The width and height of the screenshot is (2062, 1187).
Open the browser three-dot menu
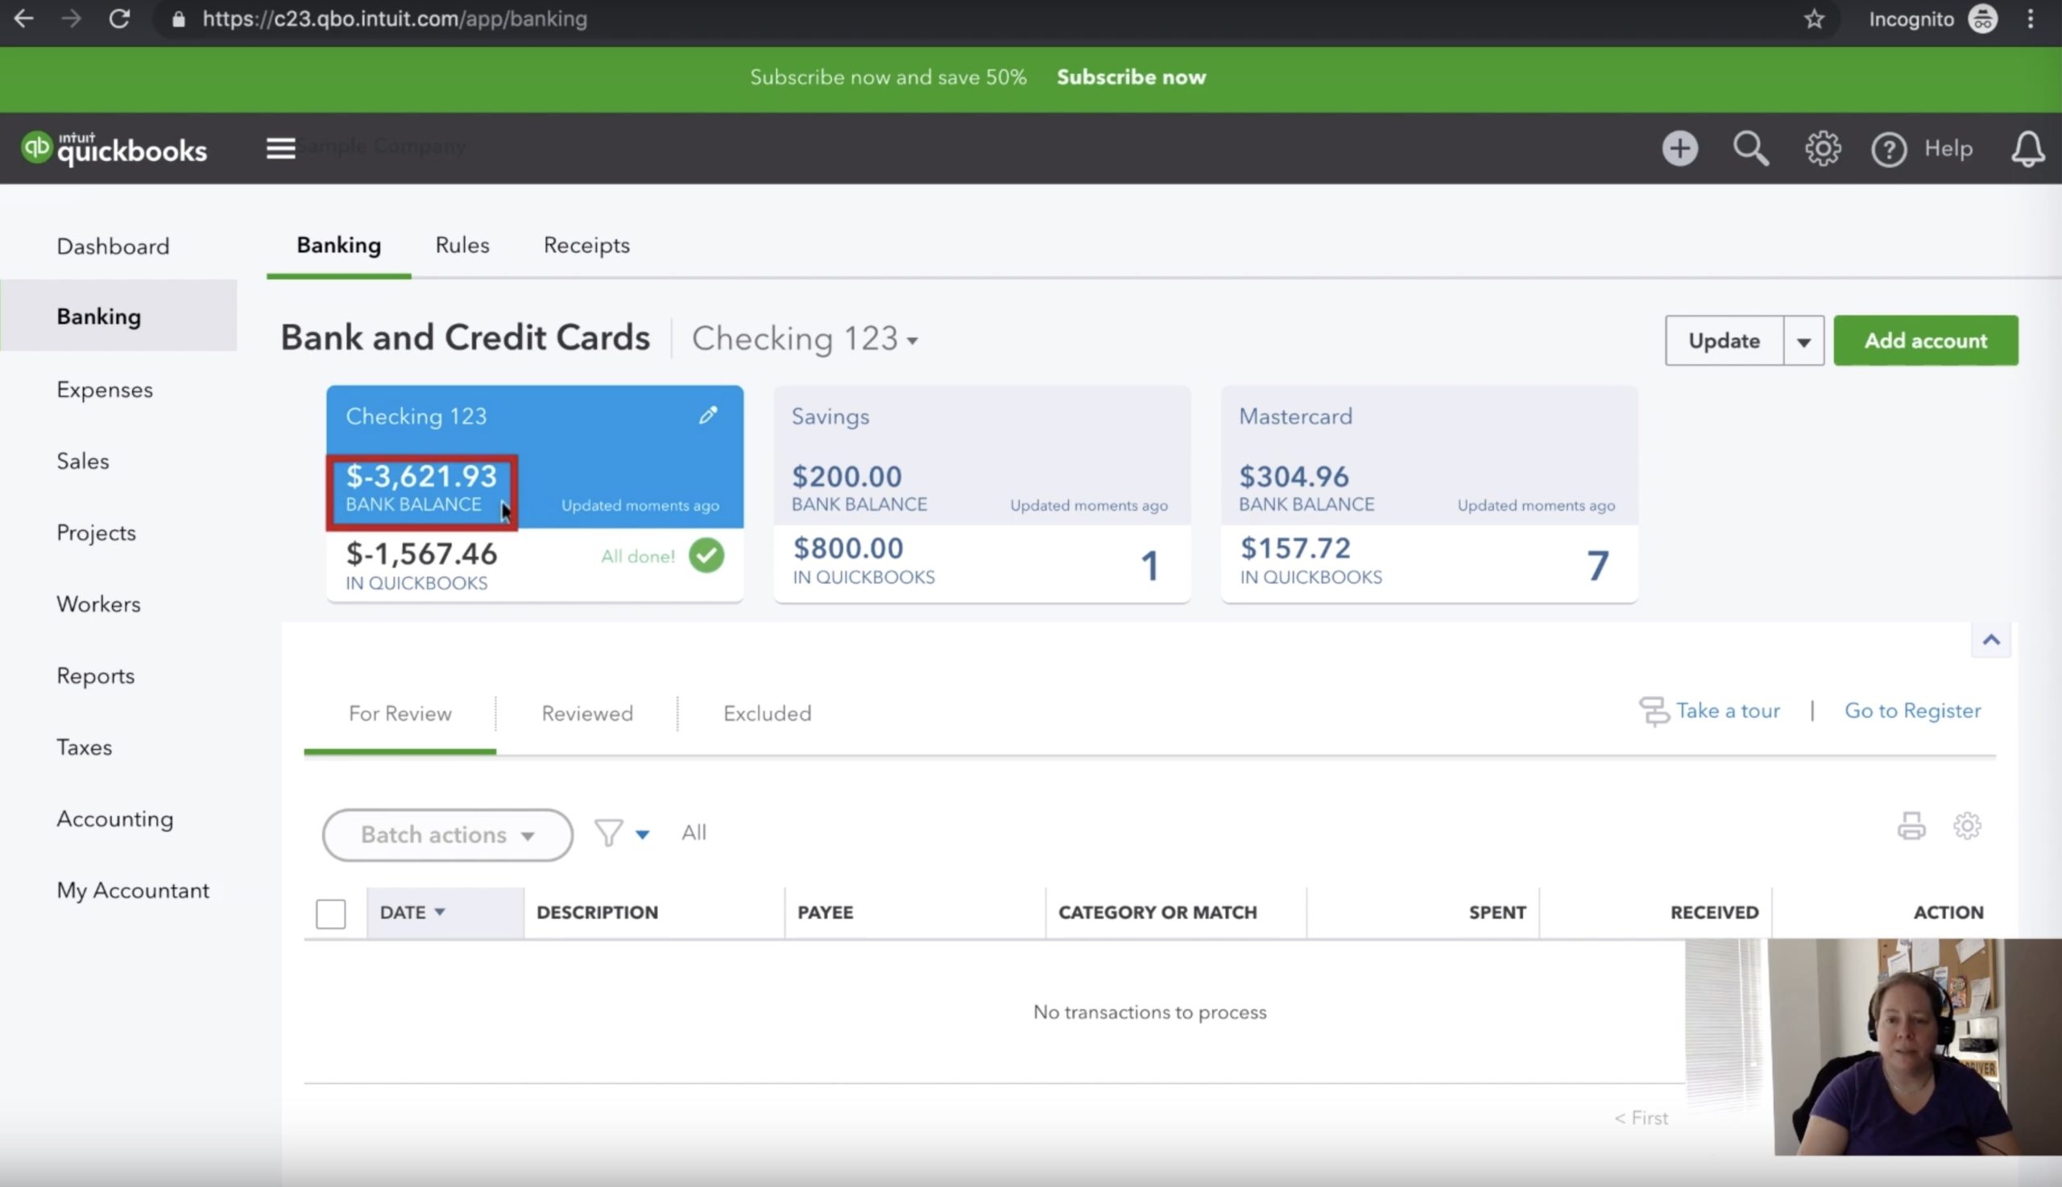(2031, 19)
